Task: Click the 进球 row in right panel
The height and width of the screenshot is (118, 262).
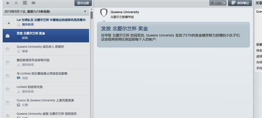Action: [259, 57]
